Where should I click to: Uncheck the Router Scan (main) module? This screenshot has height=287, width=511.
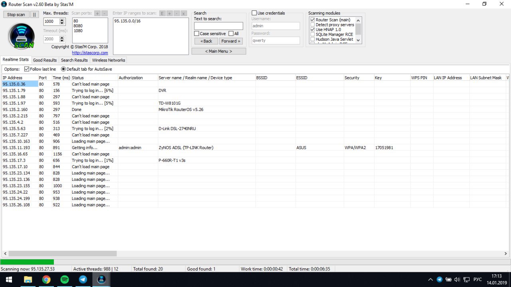313,20
